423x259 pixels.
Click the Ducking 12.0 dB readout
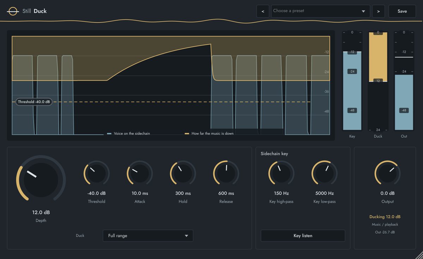[x=385, y=217]
